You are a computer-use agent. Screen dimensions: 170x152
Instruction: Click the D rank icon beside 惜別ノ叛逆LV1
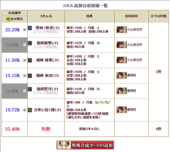point(30,28)
